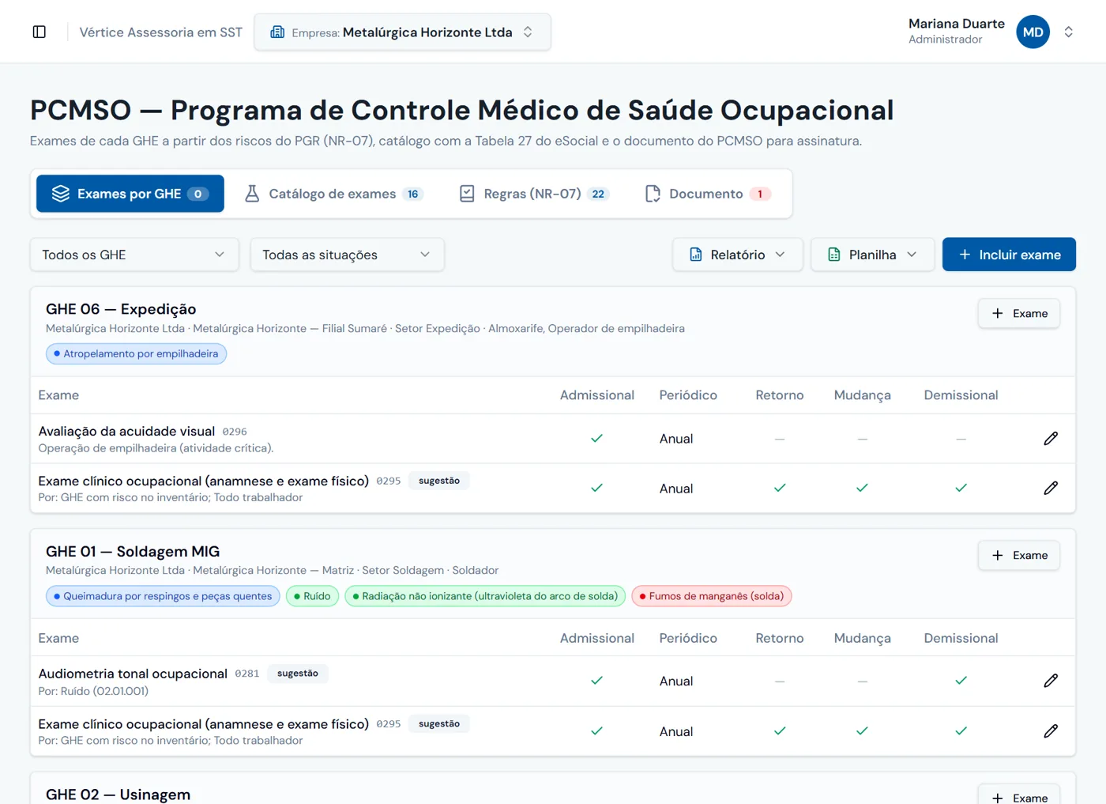Viewport: 1106px width, 804px height.
Task: Click Mariana Duarte user name
Action: tap(957, 24)
